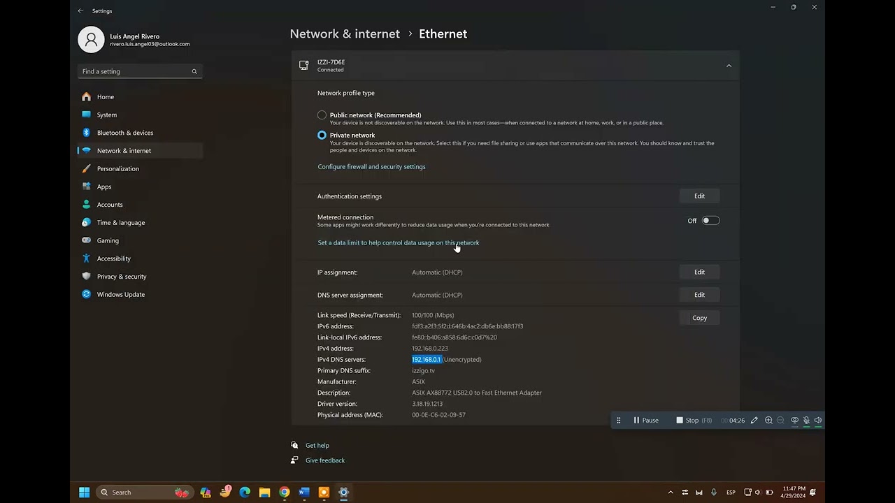Image resolution: width=895 pixels, height=503 pixels.
Task: Click the Accounts icon in the sidebar
Action: click(x=86, y=205)
